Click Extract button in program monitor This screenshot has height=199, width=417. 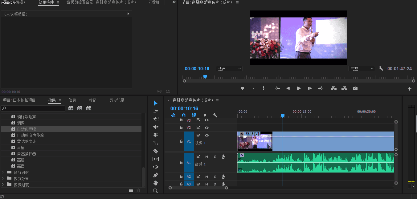point(344,88)
